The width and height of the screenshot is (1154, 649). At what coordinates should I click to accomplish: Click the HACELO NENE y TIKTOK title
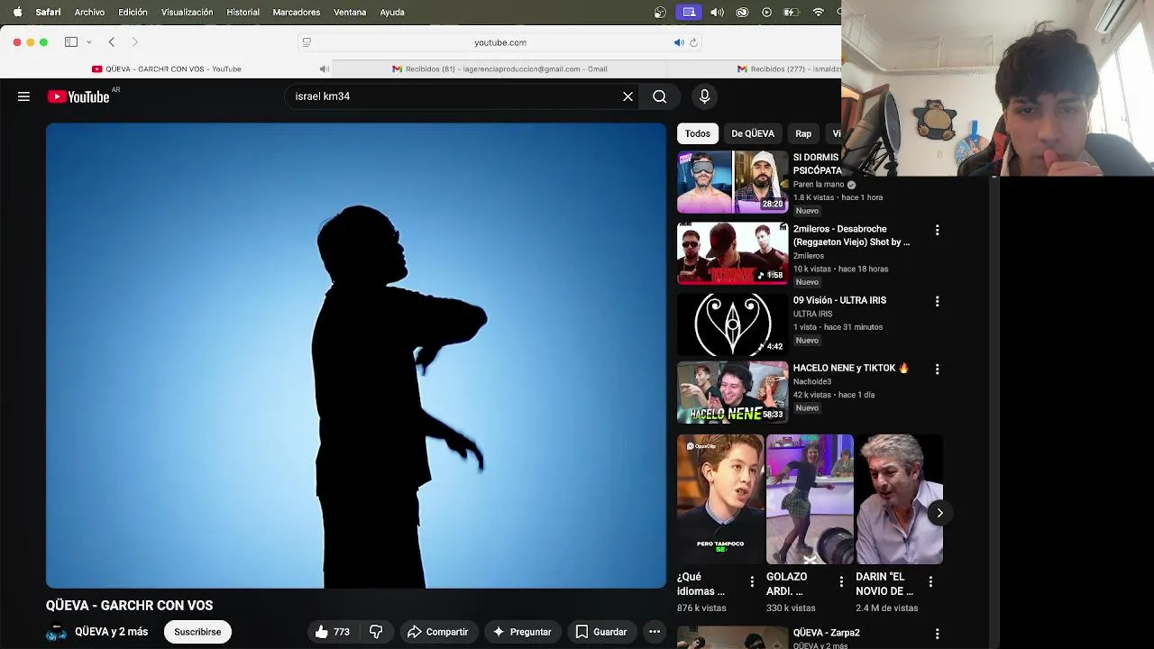pyautogui.click(x=851, y=368)
